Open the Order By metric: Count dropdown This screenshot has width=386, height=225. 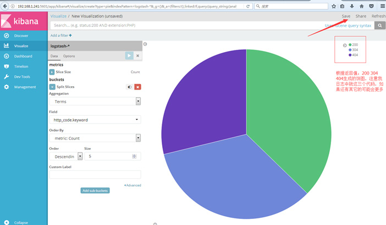tap(95, 138)
